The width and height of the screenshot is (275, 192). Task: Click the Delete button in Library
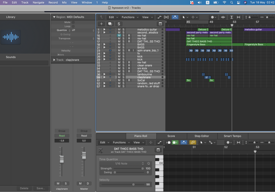tap(24, 188)
